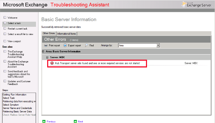Screen dimensions: 215x123
Task: Click the red error icon for Hub Transport
Action: (52, 63)
